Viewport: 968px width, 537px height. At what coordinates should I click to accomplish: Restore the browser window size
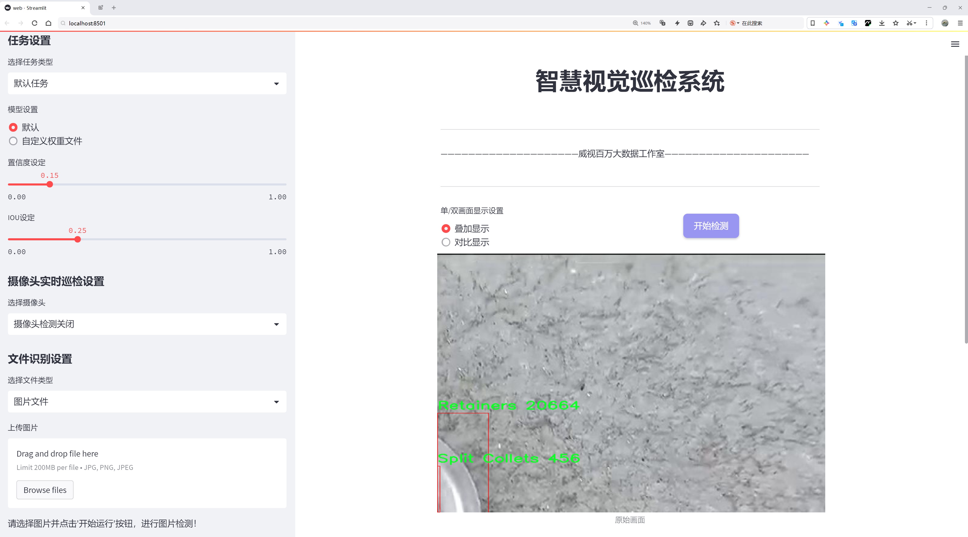(x=945, y=7)
